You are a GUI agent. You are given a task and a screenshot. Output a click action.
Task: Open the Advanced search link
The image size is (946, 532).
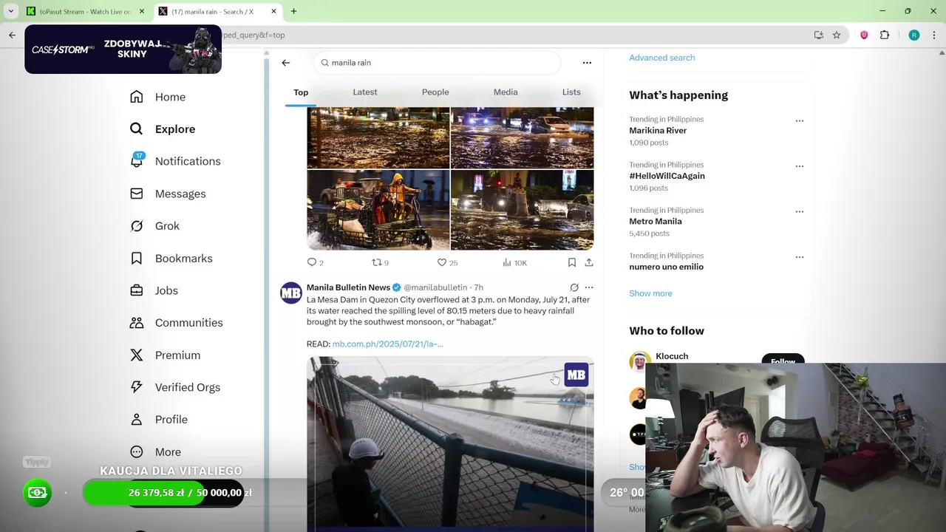coord(661,58)
